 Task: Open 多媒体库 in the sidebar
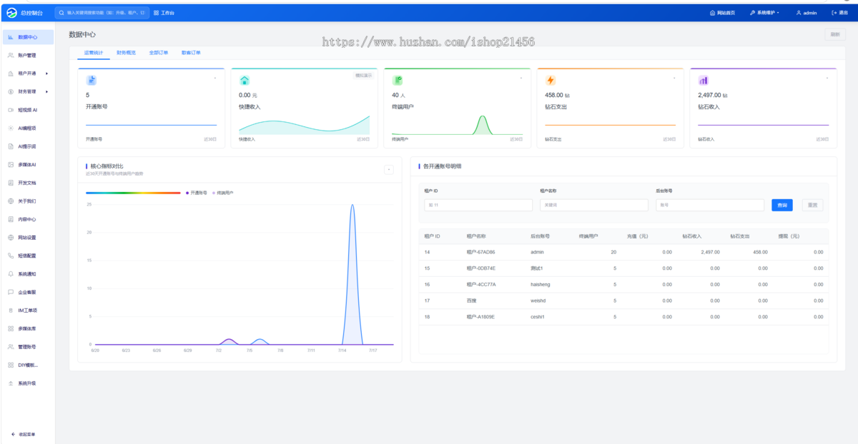coord(27,328)
